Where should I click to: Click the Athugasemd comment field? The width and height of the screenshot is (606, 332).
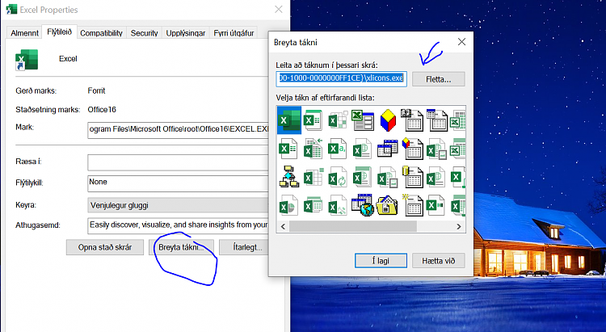click(x=179, y=225)
